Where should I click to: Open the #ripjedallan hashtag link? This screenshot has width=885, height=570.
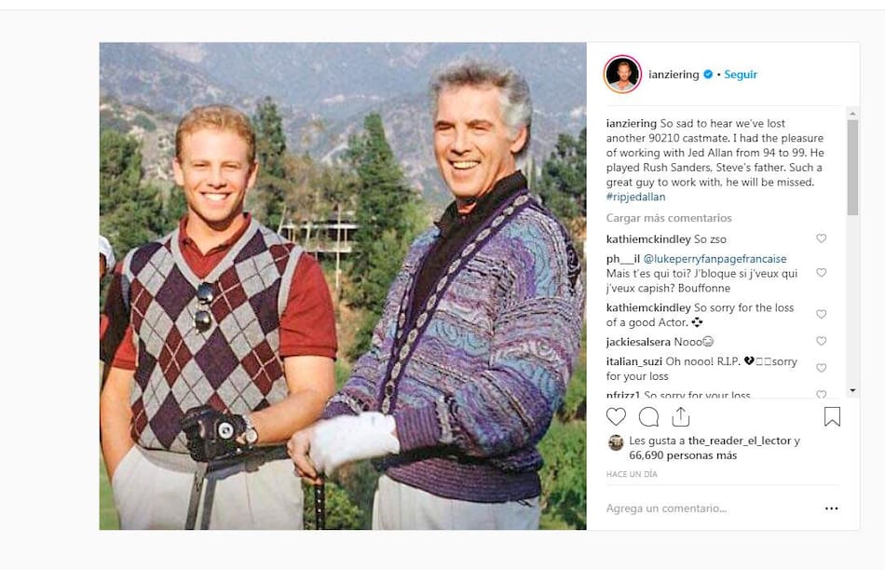click(x=635, y=197)
